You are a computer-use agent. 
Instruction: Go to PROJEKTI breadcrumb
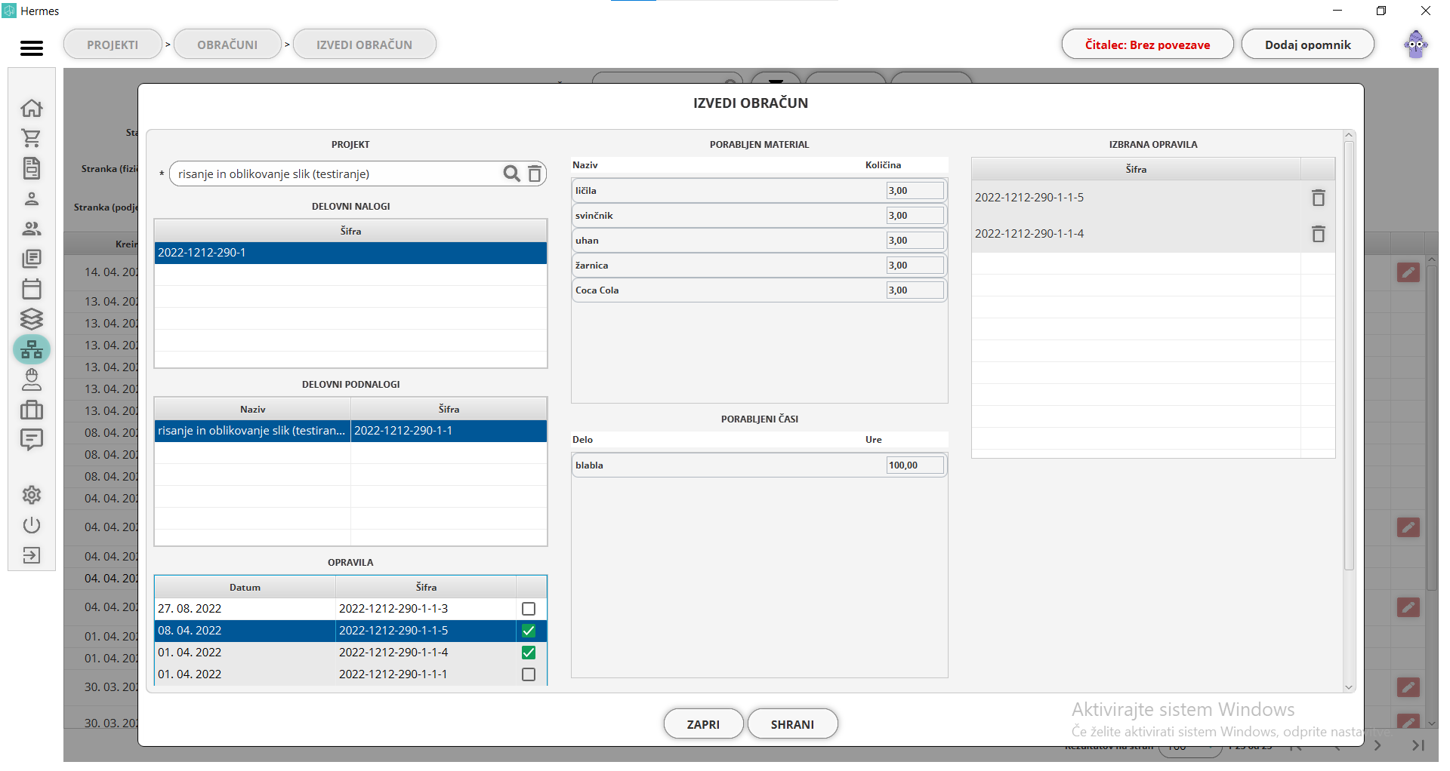tap(113, 45)
